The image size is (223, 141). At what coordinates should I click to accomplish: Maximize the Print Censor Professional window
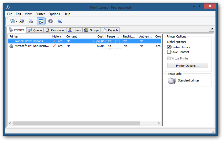pos(201,6)
